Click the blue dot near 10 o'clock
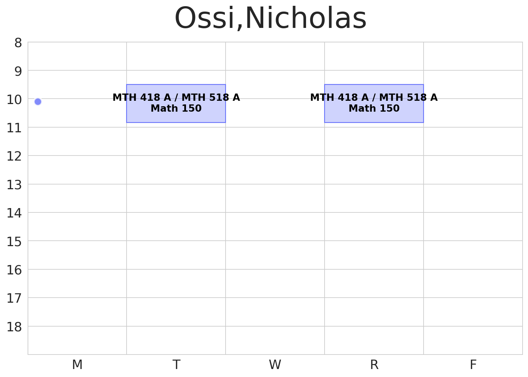This screenshot has height=377, width=528. 38,101
